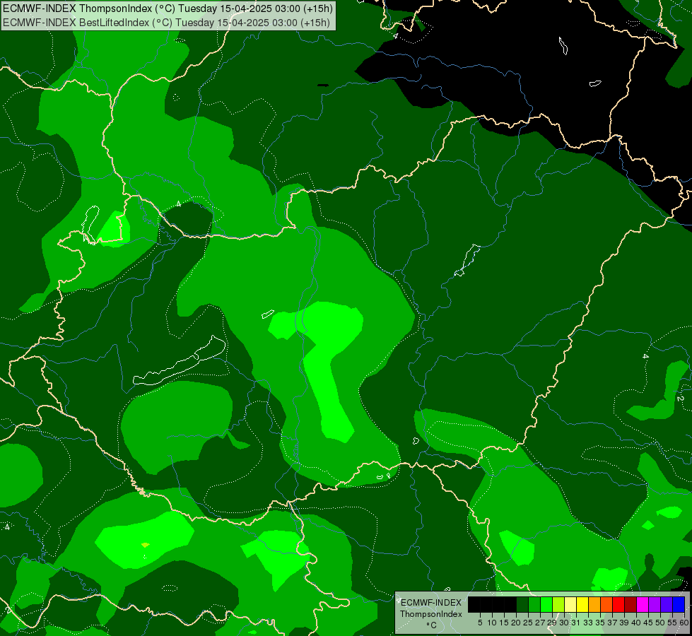
Task: Click legend tick value '50'
Action: point(660,623)
